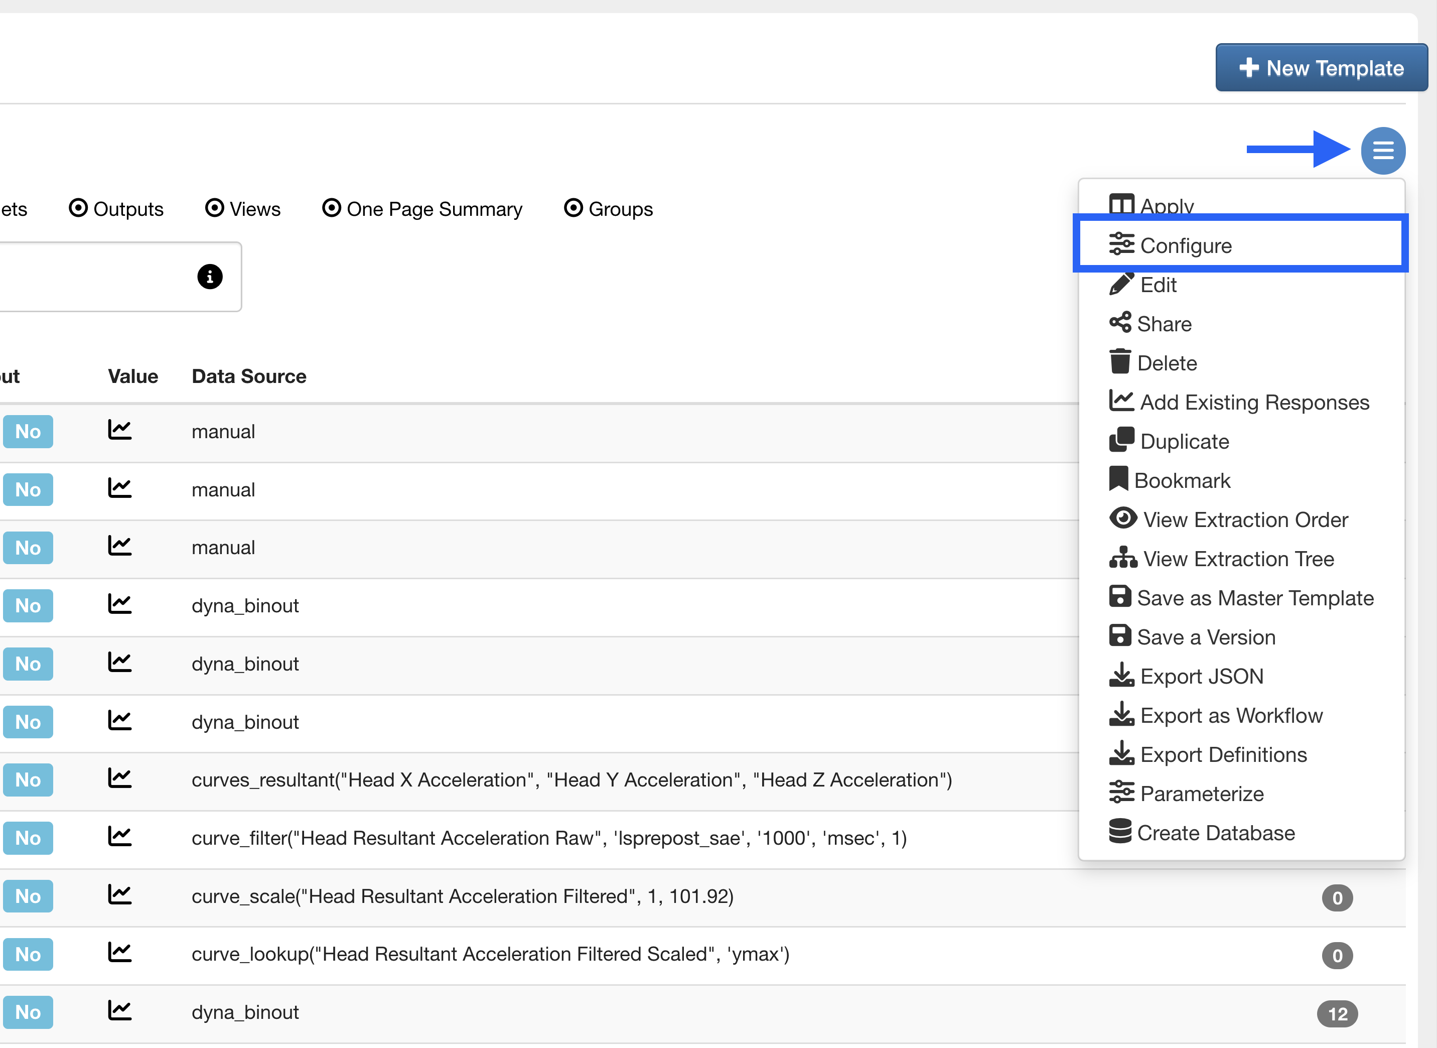Choose Export JSON menu entry
Viewport: 1437px width, 1048px height.
click(1241, 676)
